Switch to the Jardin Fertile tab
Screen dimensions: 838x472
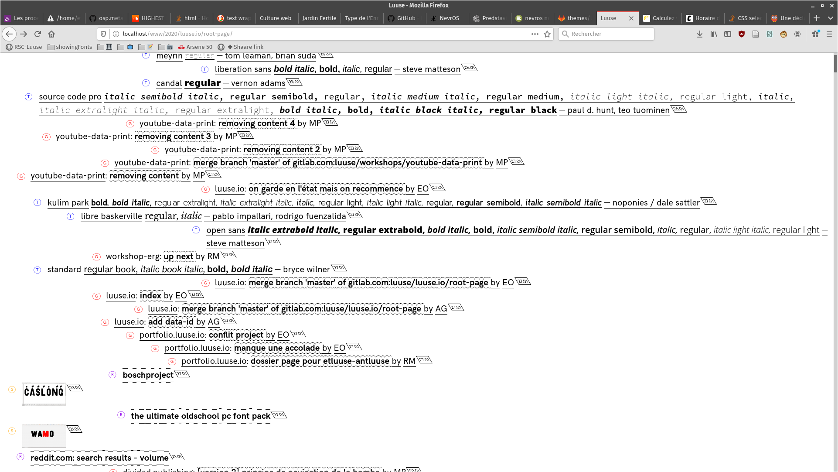319,18
